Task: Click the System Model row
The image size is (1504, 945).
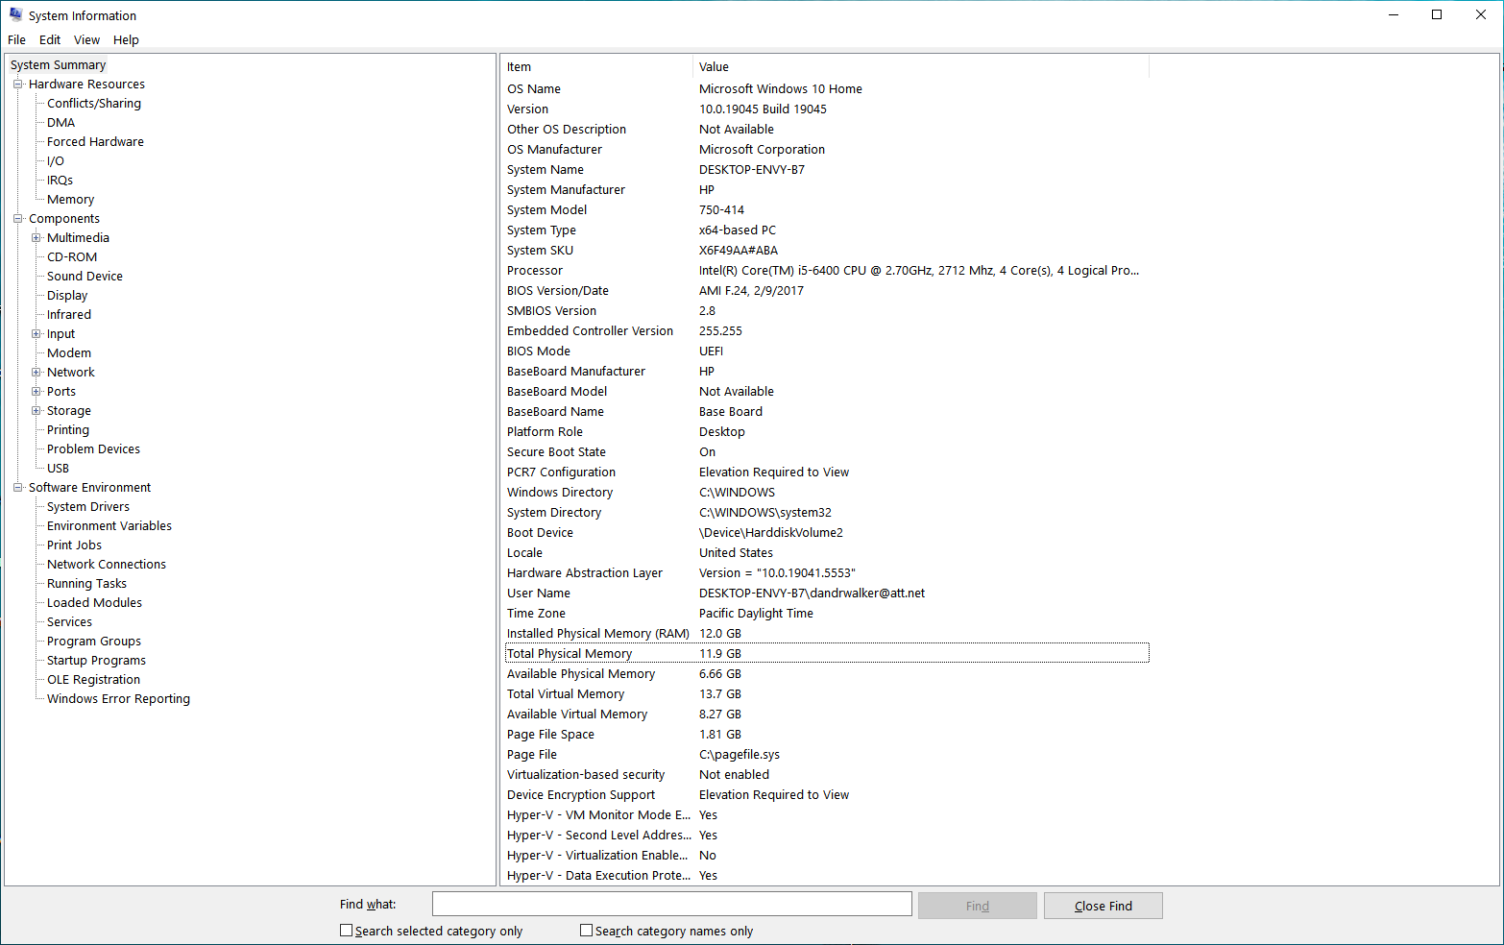Action: (827, 210)
